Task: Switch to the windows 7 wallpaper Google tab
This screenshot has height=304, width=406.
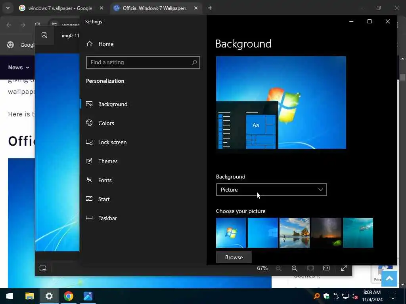Action: pos(60,8)
